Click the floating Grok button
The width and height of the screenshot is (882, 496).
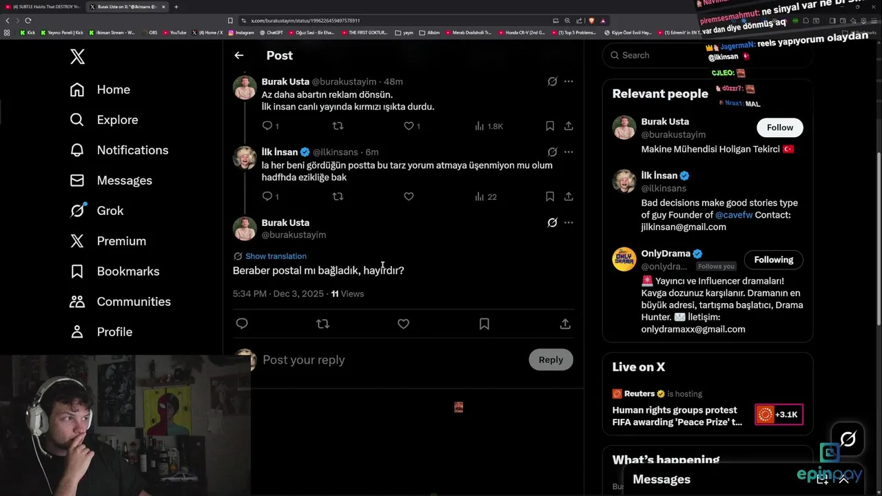848,440
